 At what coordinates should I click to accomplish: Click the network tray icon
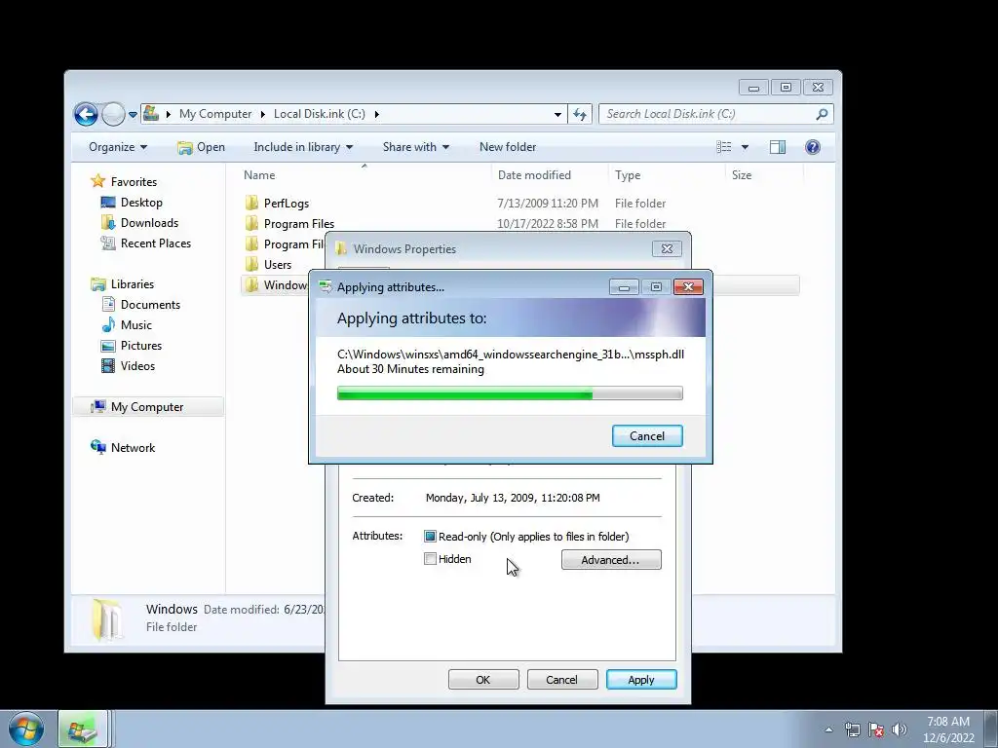pos(852,729)
